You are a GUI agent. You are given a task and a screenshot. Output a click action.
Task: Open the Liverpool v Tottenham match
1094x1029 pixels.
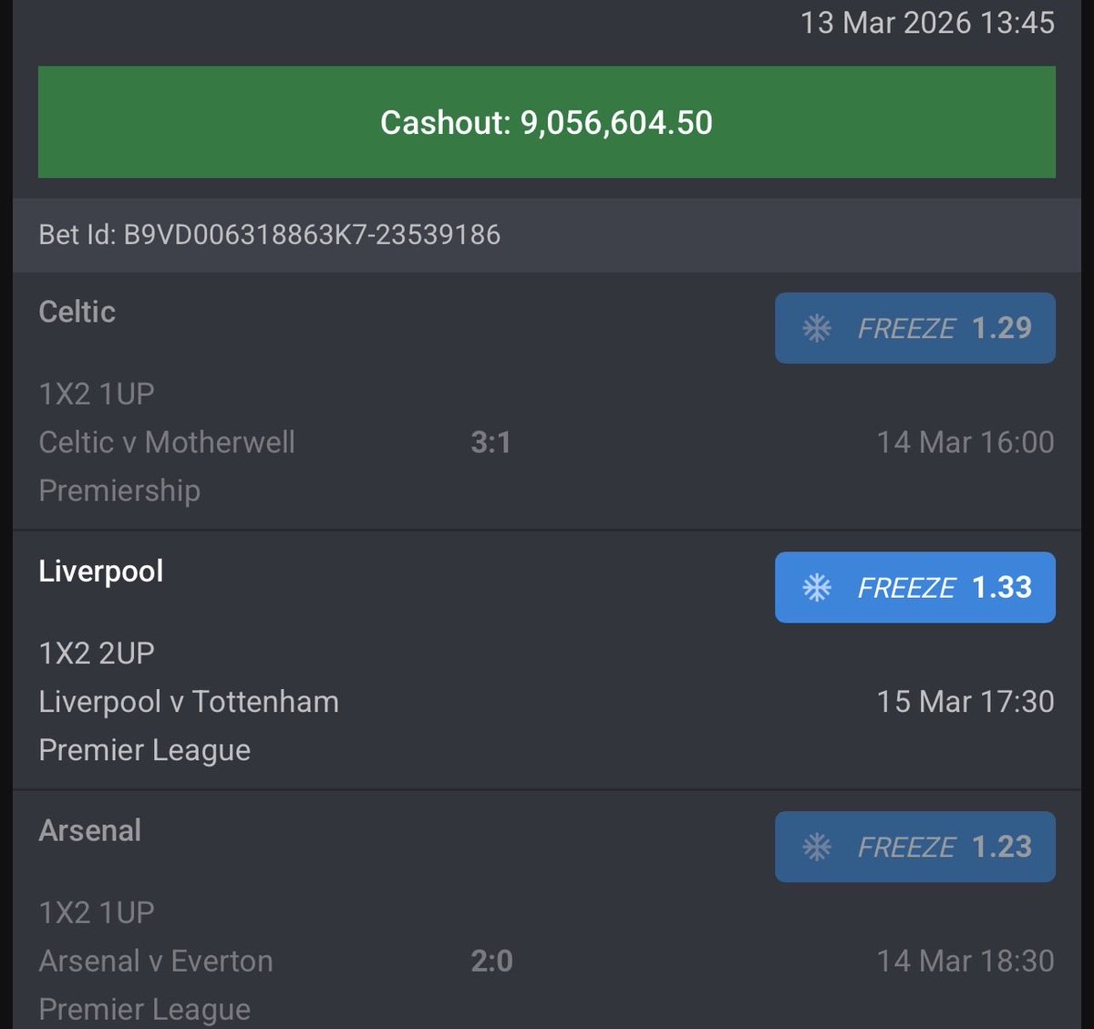coord(189,702)
